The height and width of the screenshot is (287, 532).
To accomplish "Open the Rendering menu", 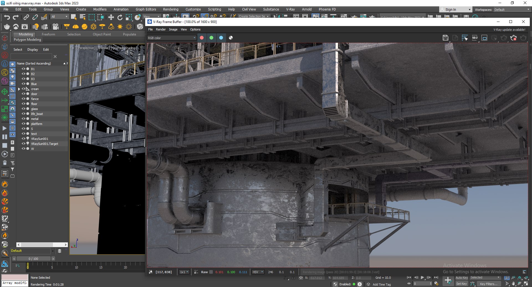I will pos(171,9).
